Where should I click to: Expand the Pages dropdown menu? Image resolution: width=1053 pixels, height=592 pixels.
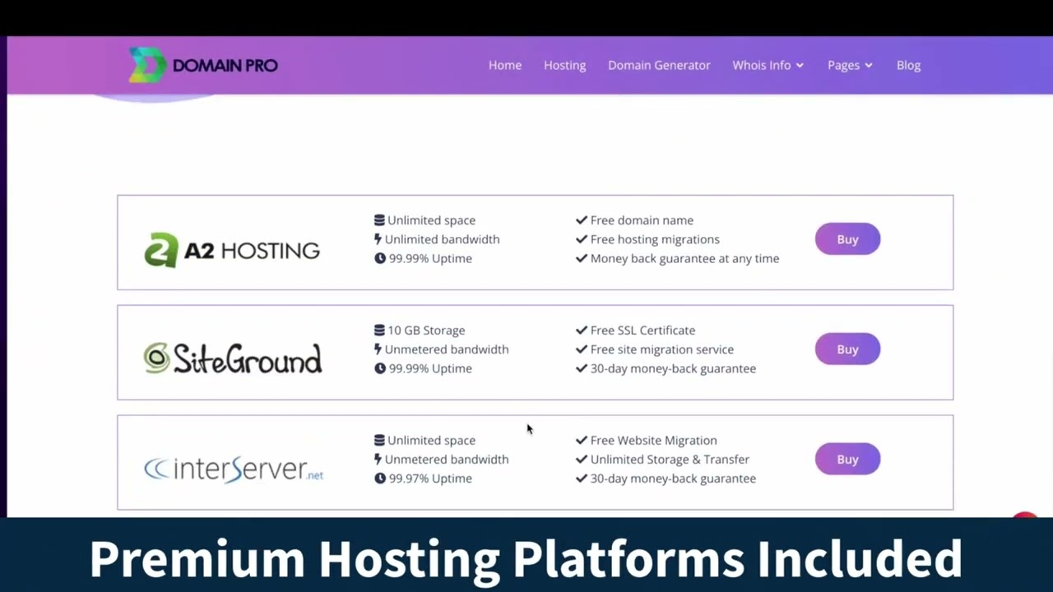pos(850,65)
